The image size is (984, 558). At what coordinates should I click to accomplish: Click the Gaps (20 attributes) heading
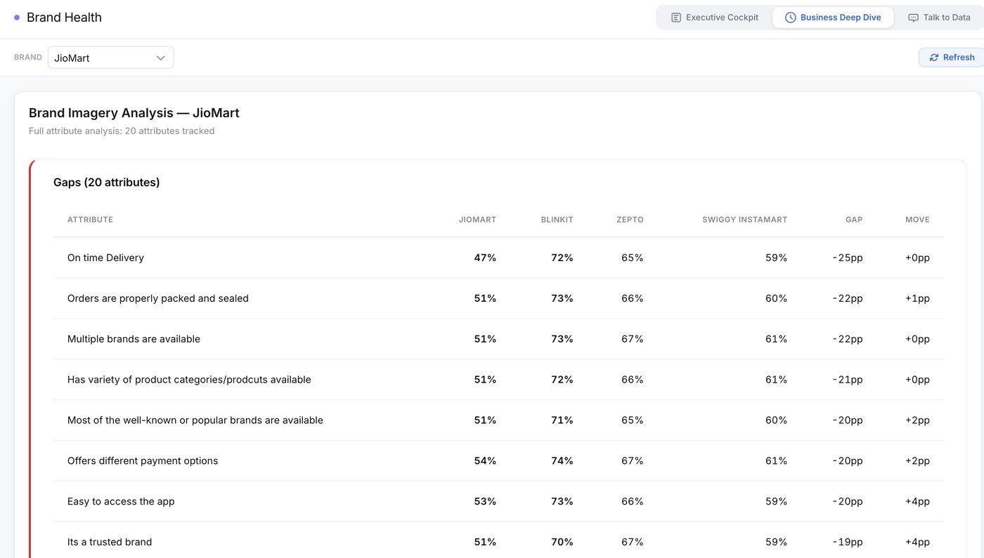tap(107, 182)
